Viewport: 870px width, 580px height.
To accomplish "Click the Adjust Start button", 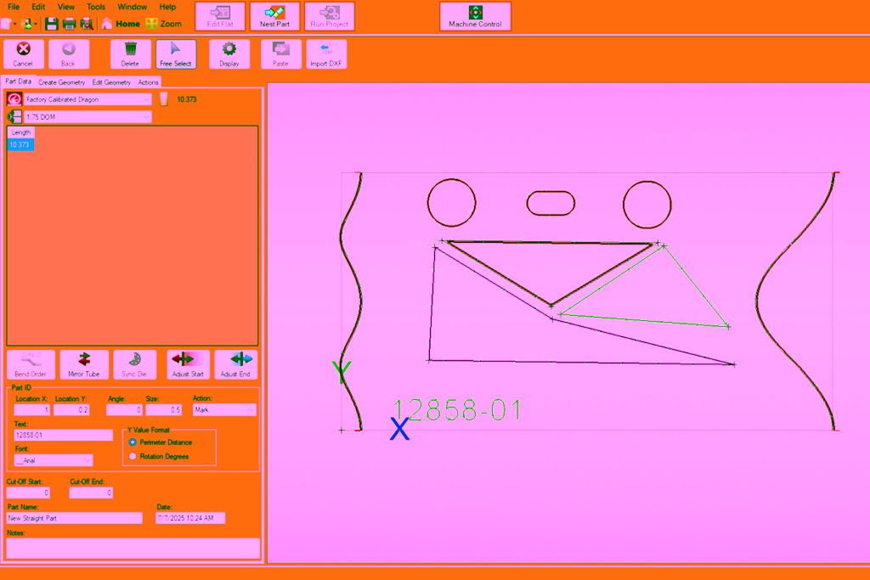I will [188, 364].
